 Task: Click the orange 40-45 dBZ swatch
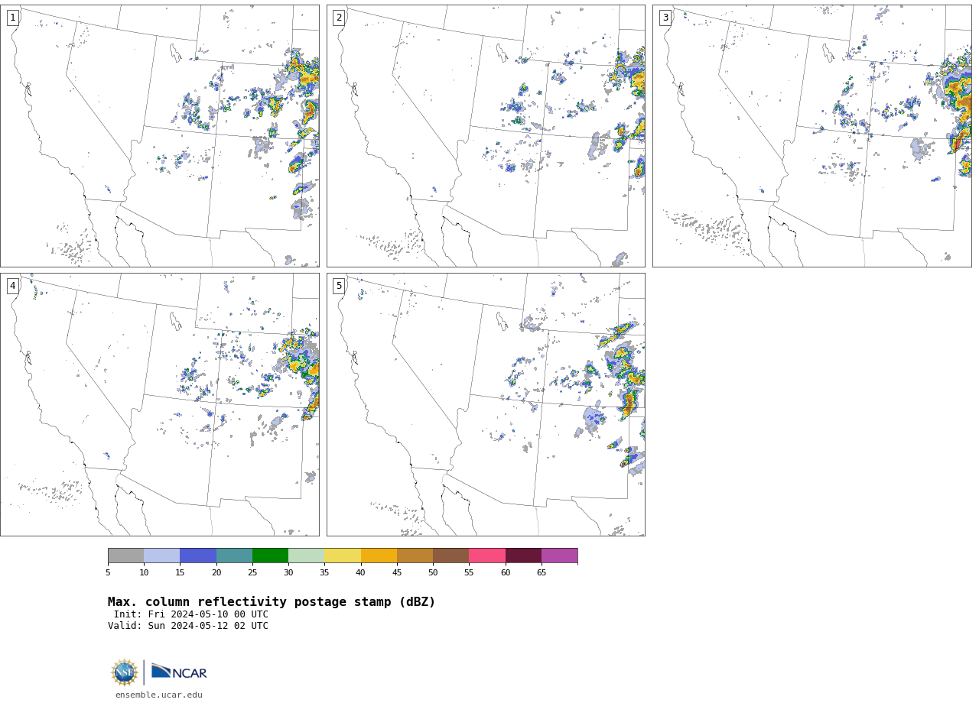pos(379,556)
